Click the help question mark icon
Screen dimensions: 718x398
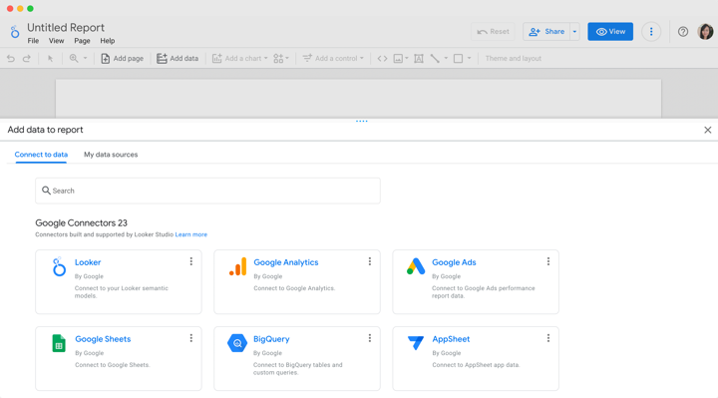pos(683,32)
